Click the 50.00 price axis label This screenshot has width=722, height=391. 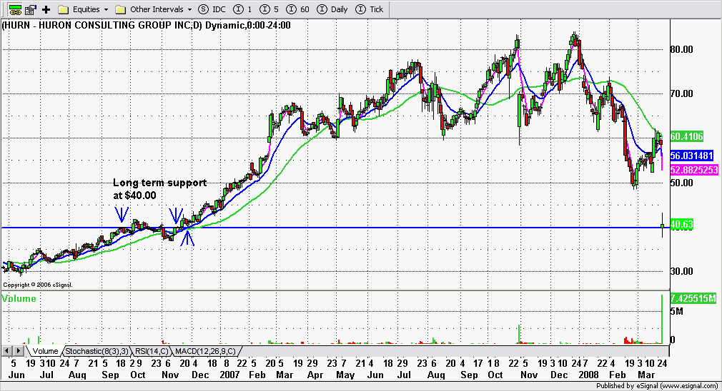click(681, 183)
